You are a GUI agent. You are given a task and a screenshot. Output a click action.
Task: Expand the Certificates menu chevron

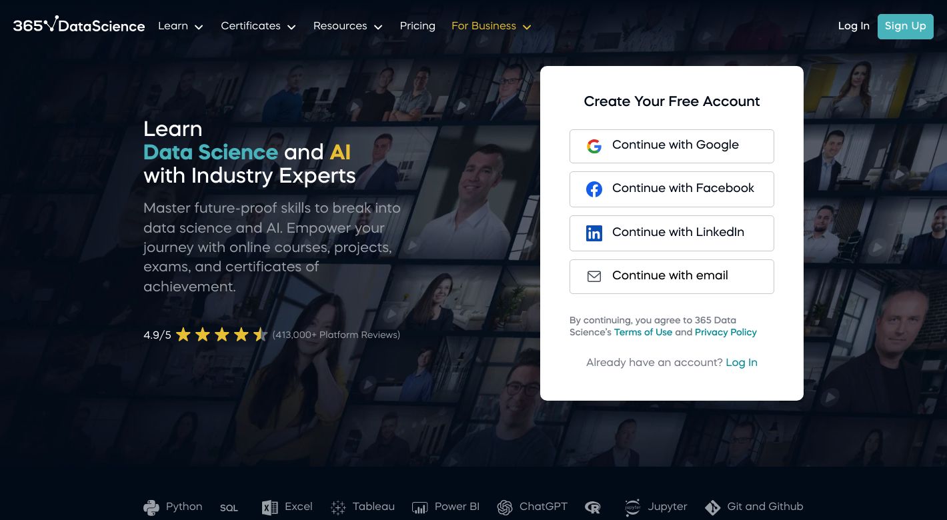[291, 27]
